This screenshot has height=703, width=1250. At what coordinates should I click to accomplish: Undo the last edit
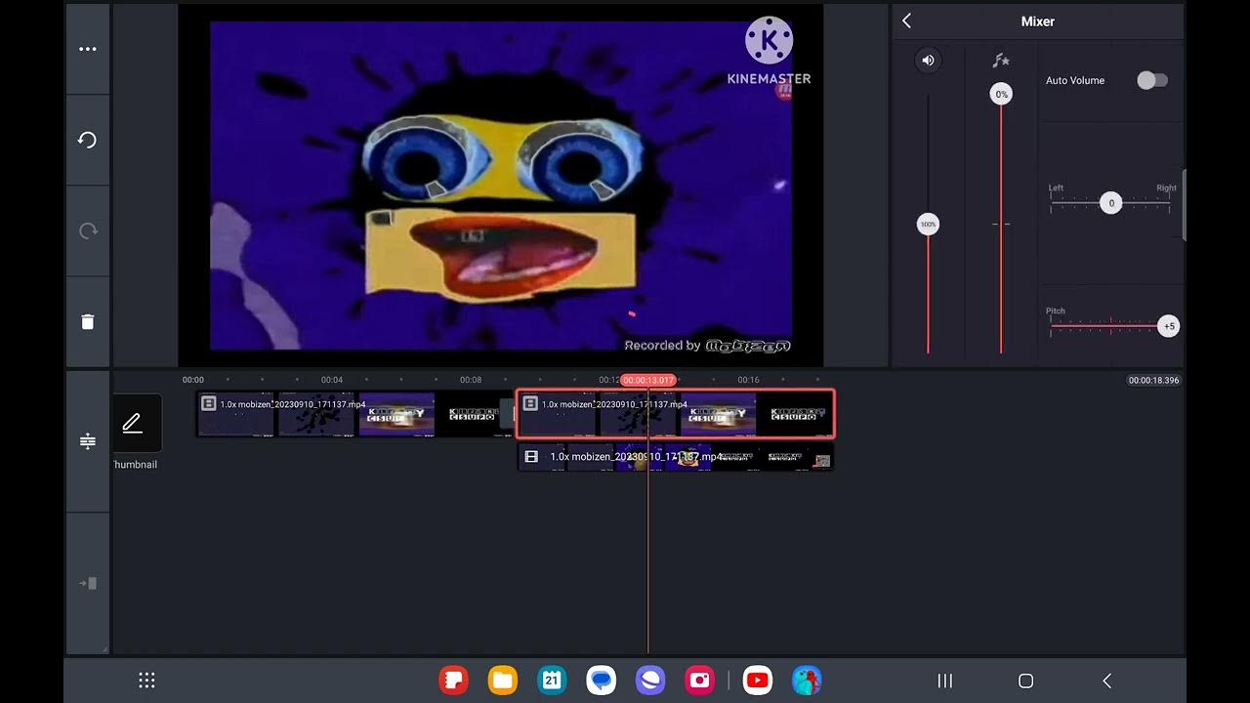click(88, 140)
